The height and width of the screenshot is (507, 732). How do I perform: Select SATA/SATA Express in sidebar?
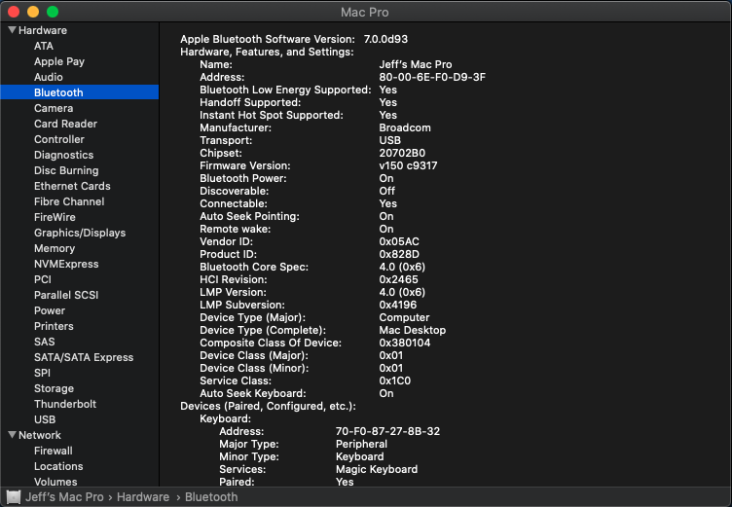pos(84,357)
